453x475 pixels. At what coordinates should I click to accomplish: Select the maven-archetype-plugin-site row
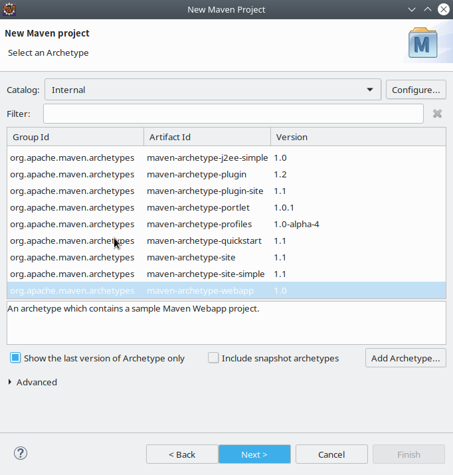[x=226, y=191]
